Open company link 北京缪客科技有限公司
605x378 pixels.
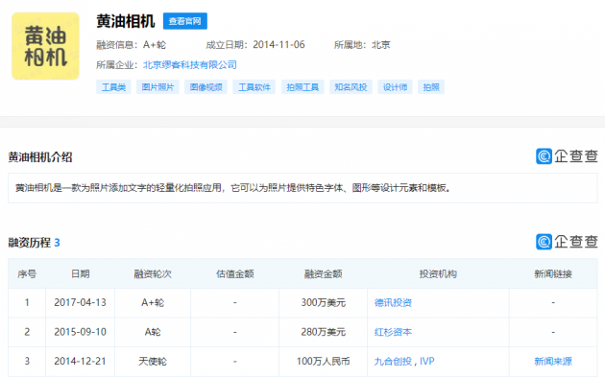pos(190,64)
